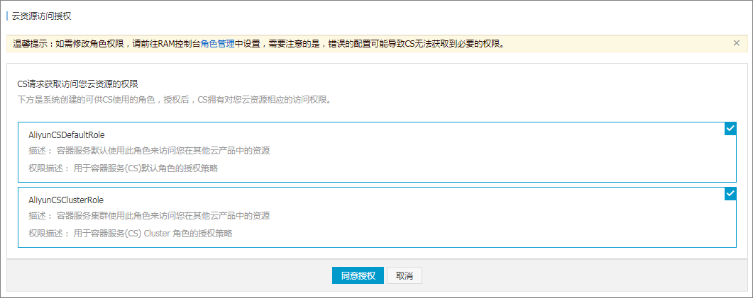The width and height of the screenshot is (753, 298).
Task: Click the 容器服务默认使用此角色 description line
Action: [x=149, y=151]
